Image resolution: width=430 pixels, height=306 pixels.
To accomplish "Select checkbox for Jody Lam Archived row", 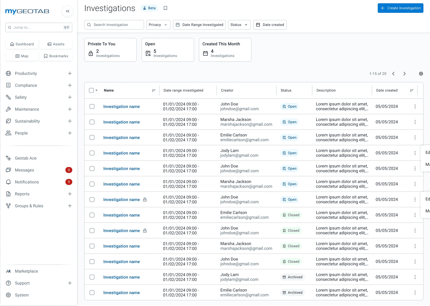I will tap(92, 277).
